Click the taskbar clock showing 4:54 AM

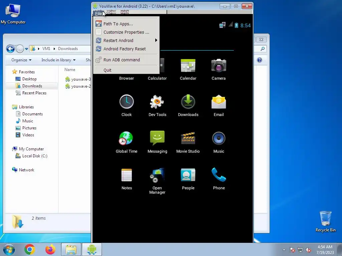[x=325, y=249]
